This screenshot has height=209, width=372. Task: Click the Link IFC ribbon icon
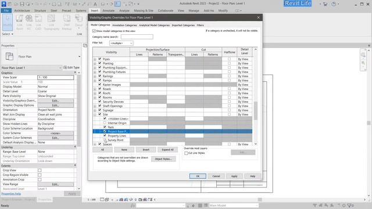coord(29,22)
